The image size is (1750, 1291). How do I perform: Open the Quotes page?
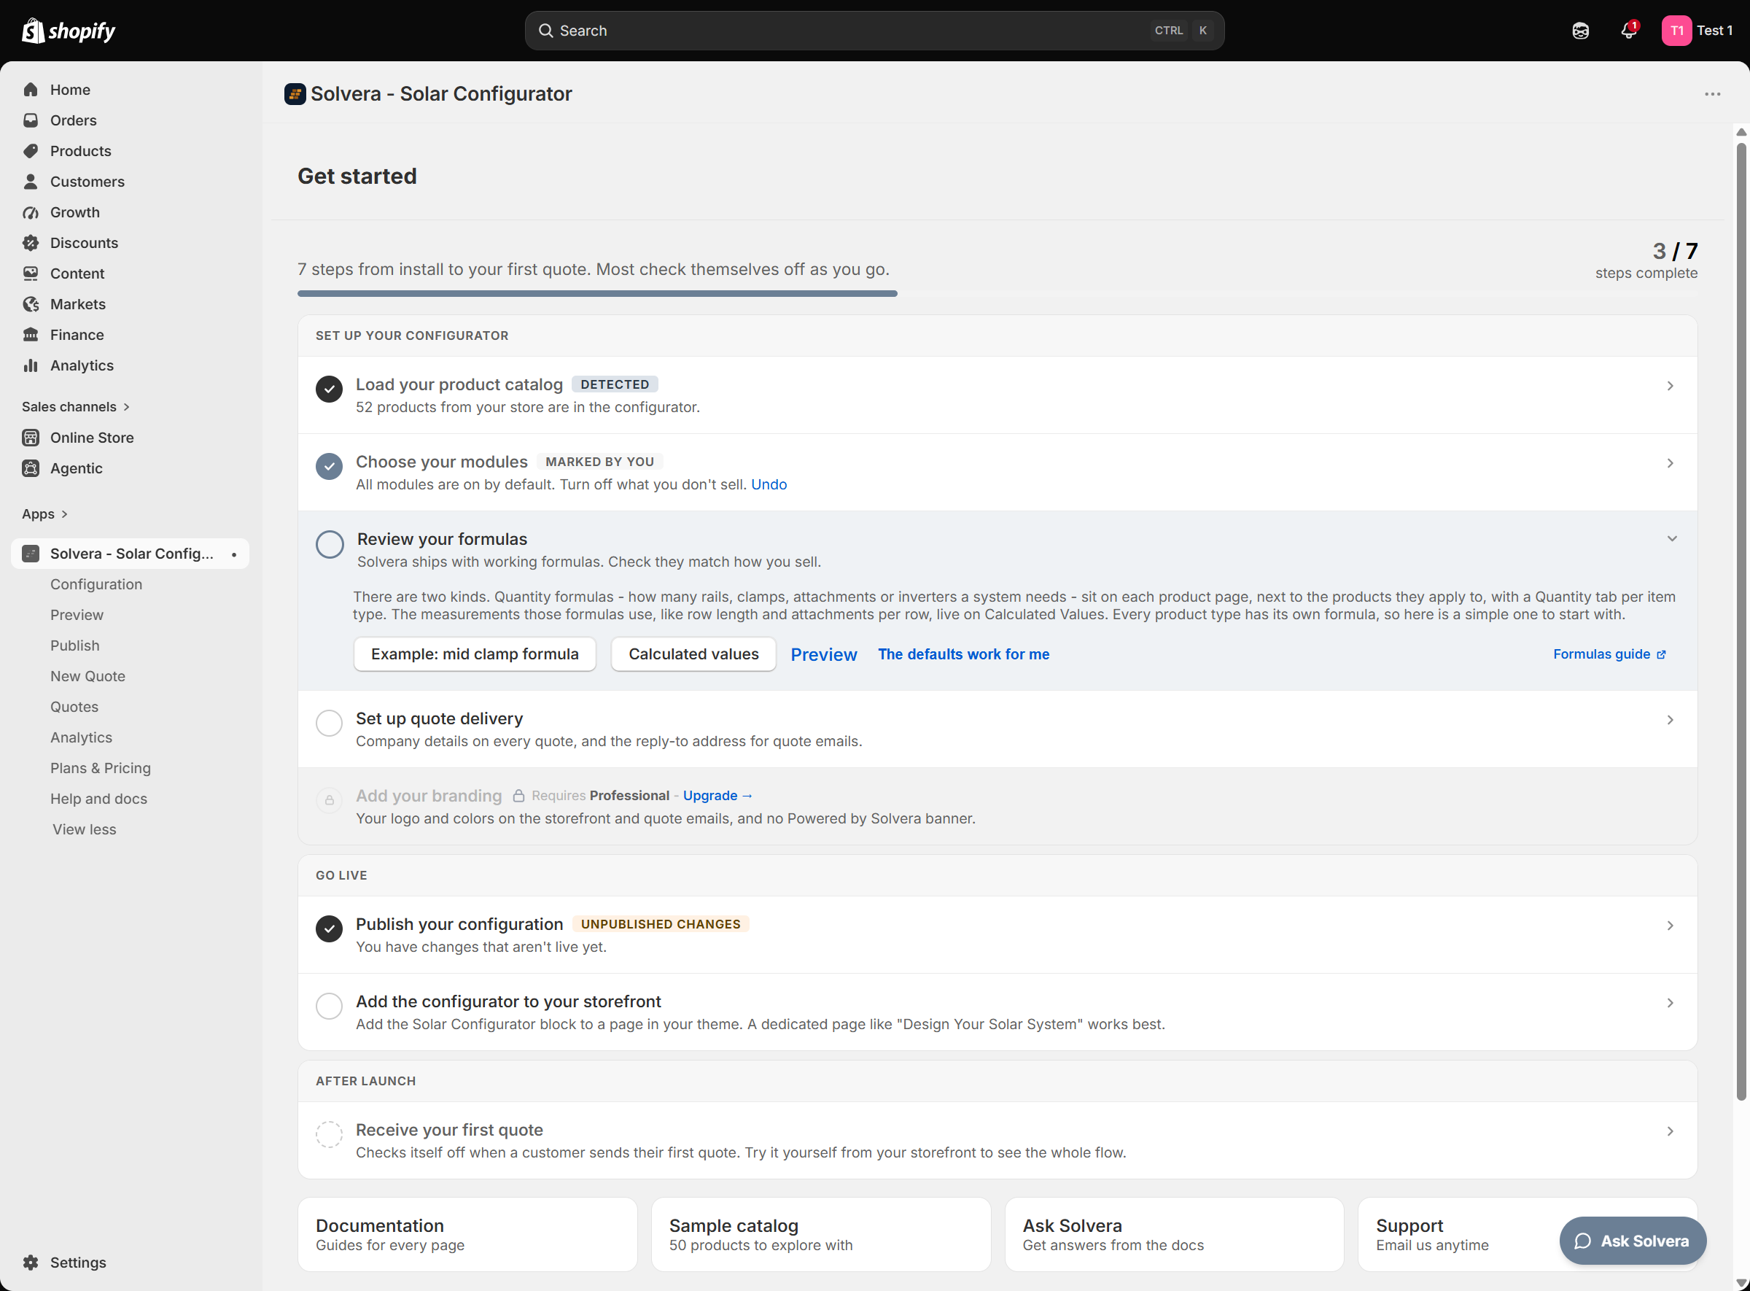click(x=74, y=707)
